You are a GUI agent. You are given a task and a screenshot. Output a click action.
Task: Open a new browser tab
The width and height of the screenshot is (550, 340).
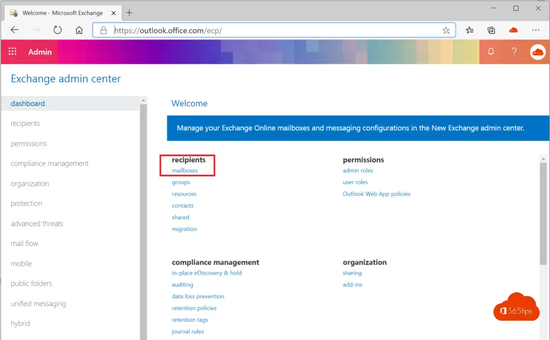click(x=129, y=13)
